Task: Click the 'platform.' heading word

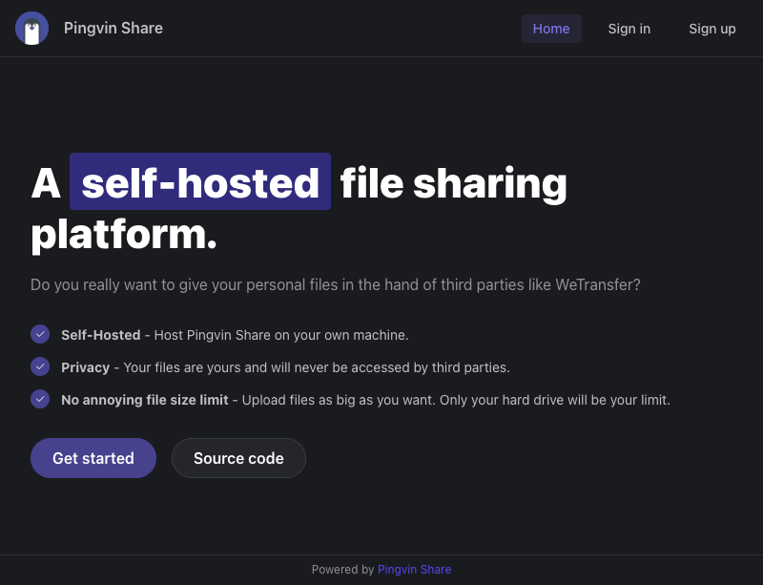Action: pyautogui.click(x=124, y=236)
